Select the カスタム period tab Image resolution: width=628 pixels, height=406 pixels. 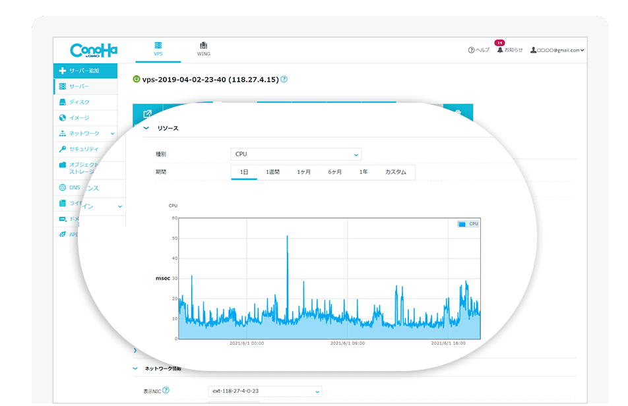(396, 172)
